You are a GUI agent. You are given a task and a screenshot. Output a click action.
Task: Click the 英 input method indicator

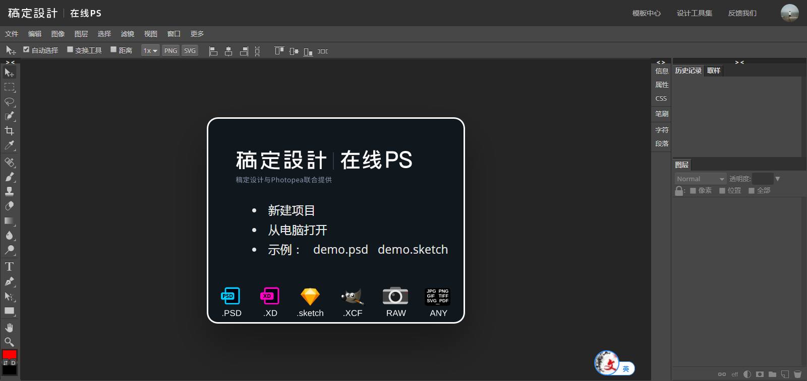point(626,369)
